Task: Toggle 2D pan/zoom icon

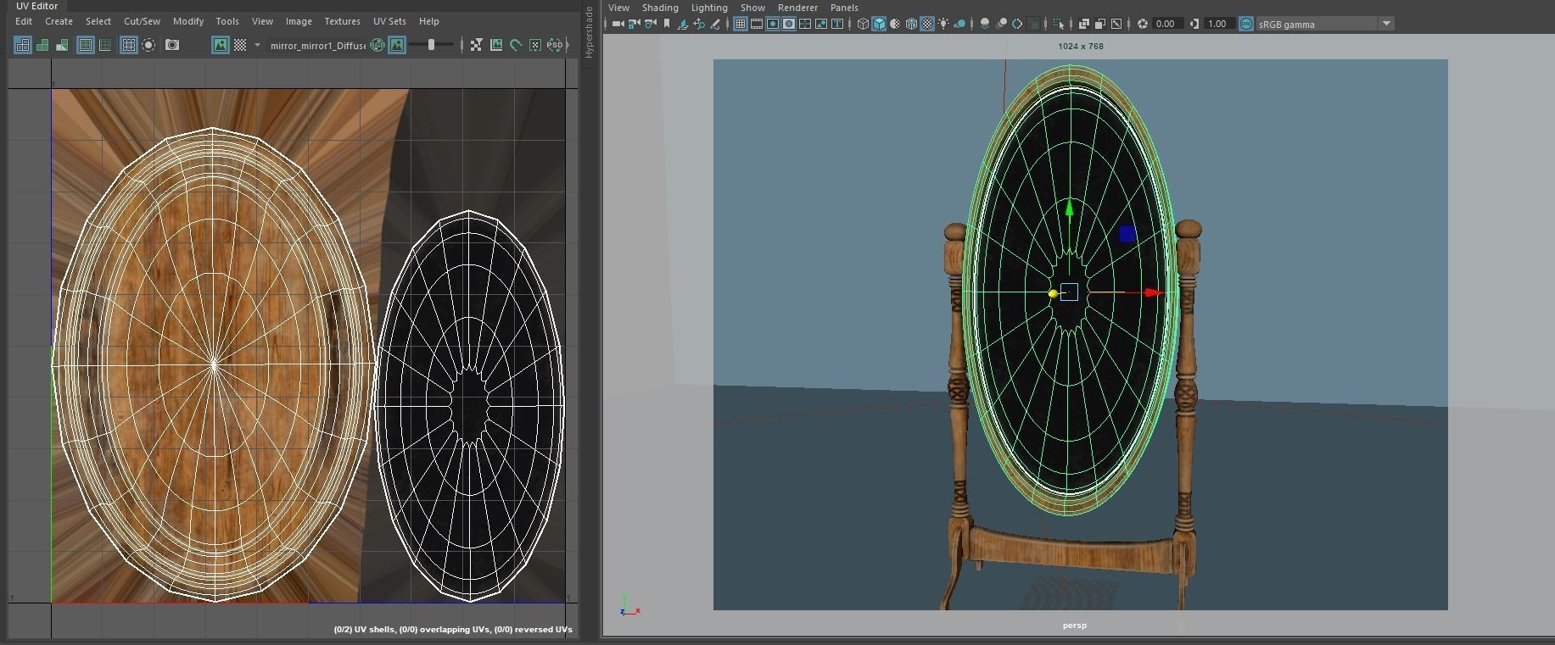Action: 699,24
